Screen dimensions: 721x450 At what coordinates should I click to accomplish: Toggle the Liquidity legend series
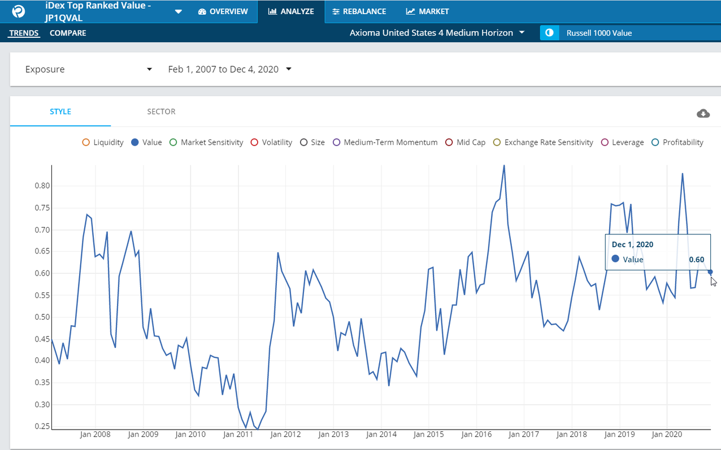(x=102, y=142)
